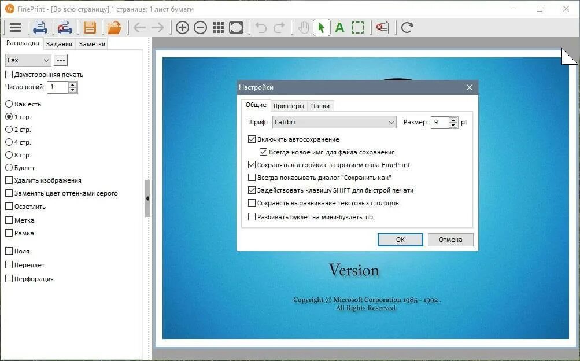Click OK in Настройки dialog

400,240
